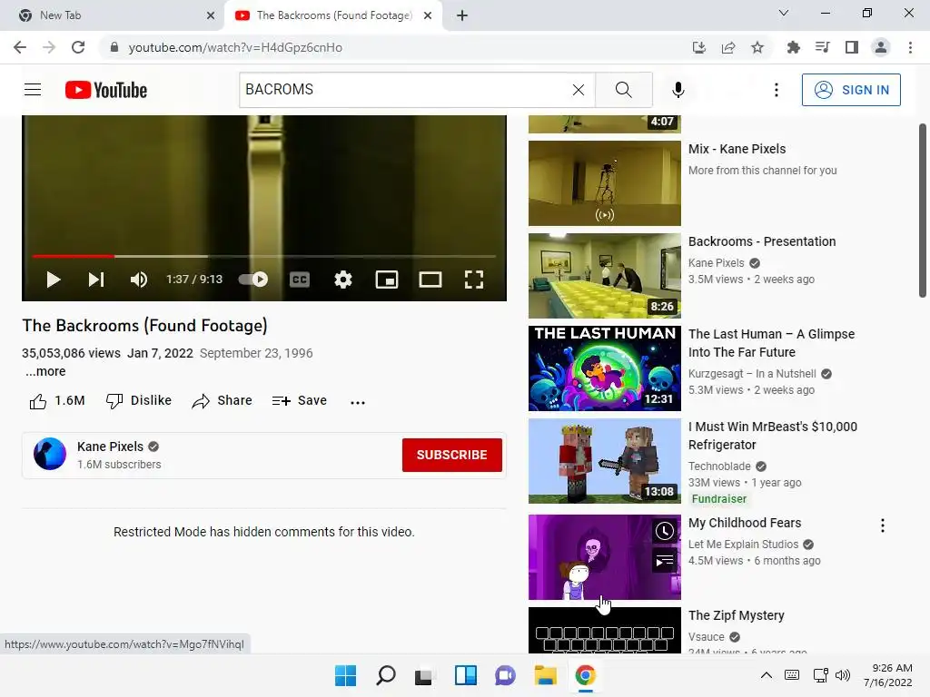The height and width of the screenshot is (697, 930).
Task: Open Chrome three-dot menu
Action: (910, 47)
